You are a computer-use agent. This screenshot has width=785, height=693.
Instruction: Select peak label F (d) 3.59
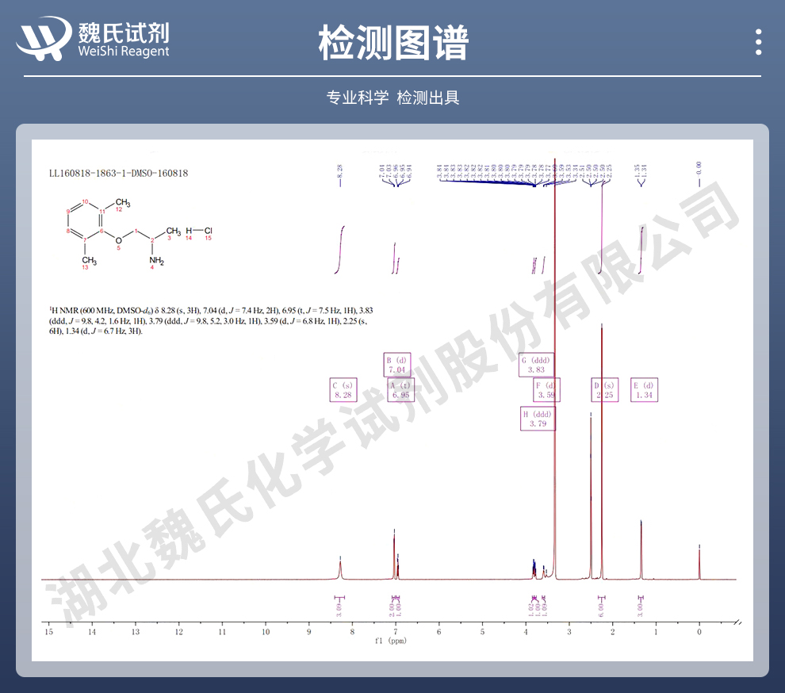[x=546, y=390]
